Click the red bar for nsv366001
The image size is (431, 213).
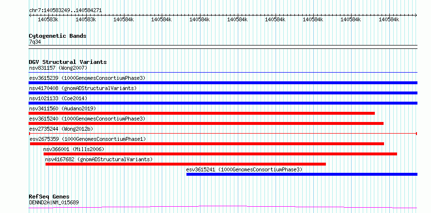tap(220, 154)
